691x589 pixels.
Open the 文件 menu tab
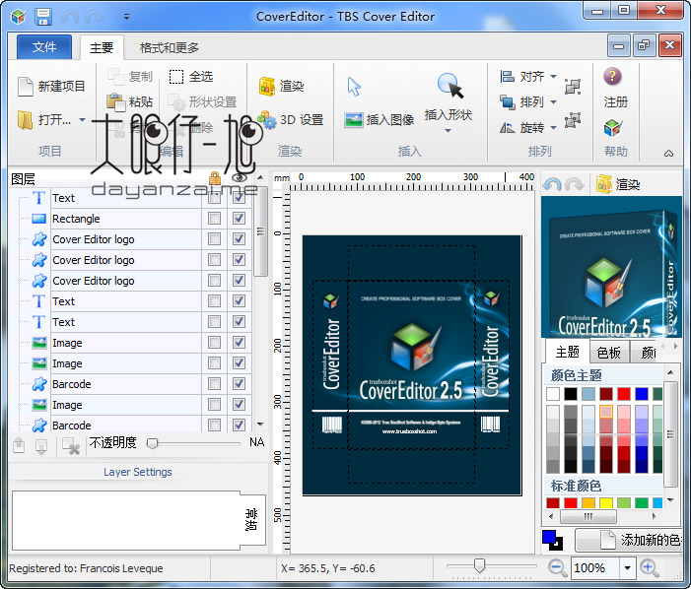tap(44, 46)
